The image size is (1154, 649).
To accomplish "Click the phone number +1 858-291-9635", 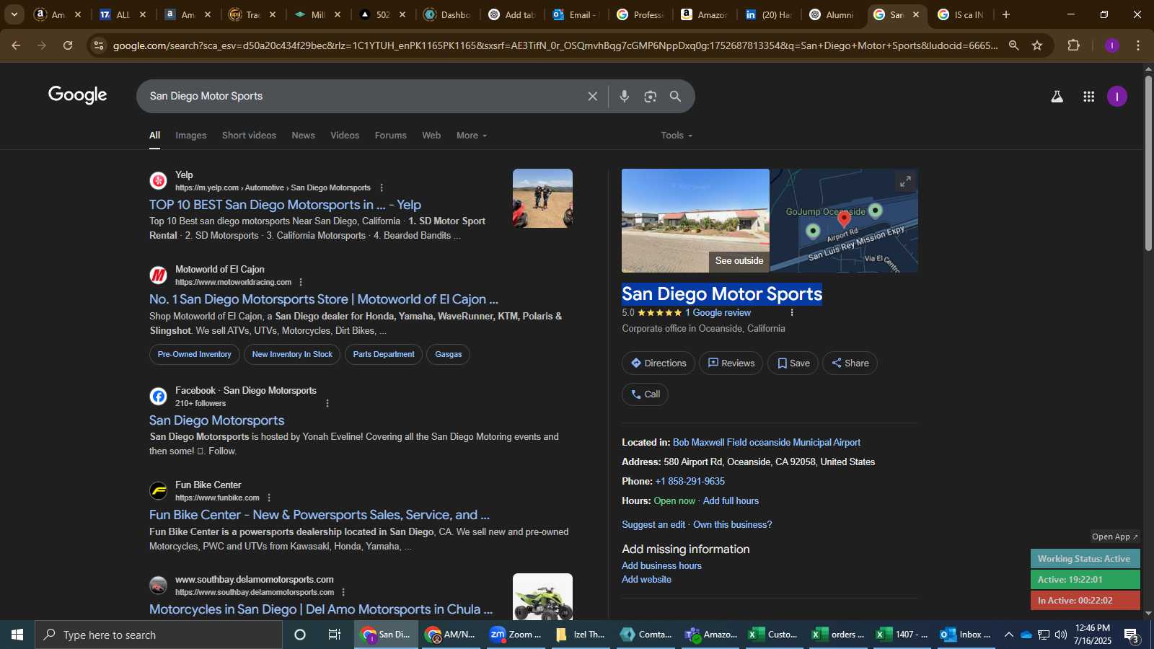I will coord(690,482).
